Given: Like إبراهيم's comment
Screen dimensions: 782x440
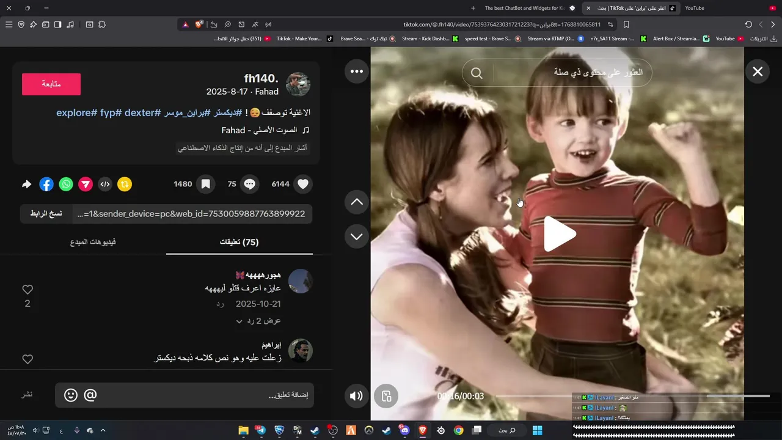Looking at the screenshot, I should tap(27, 359).
